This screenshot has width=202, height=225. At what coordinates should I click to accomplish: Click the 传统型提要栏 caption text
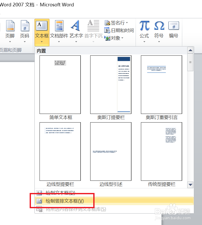point(162,184)
